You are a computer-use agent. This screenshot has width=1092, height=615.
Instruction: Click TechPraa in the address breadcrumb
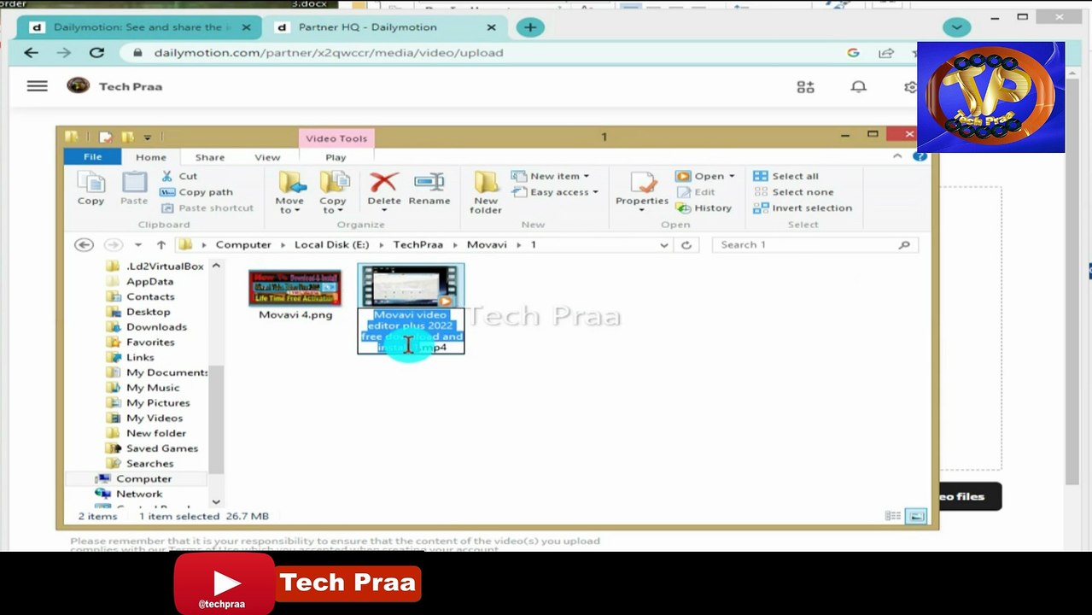coord(418,244)
